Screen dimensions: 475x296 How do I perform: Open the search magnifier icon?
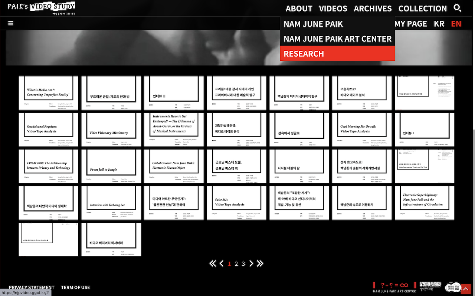click(458, 8)
